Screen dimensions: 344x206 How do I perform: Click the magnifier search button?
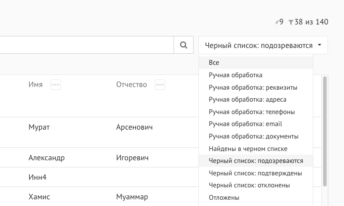[x=184, y=45]
